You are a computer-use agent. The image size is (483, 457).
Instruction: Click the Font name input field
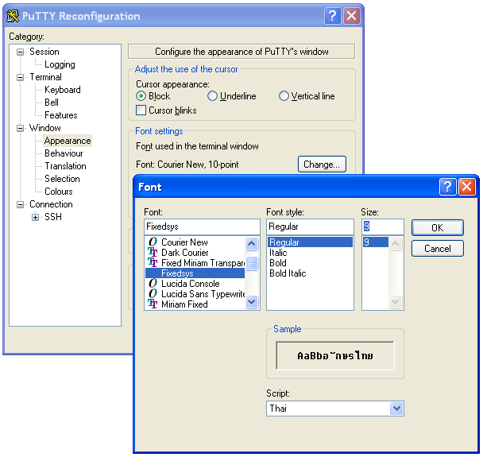point(202,227)
